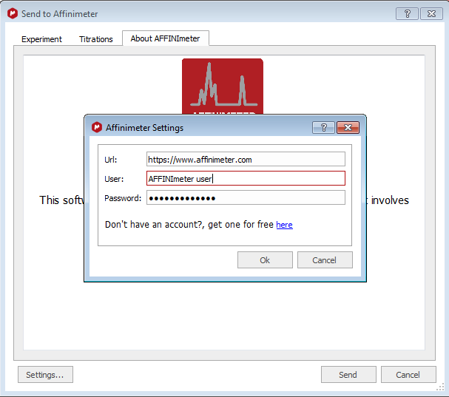The height and width of the screenshot is (397, 449).
Task: Confirm settings with the Ok button
Action: [265, 260]
